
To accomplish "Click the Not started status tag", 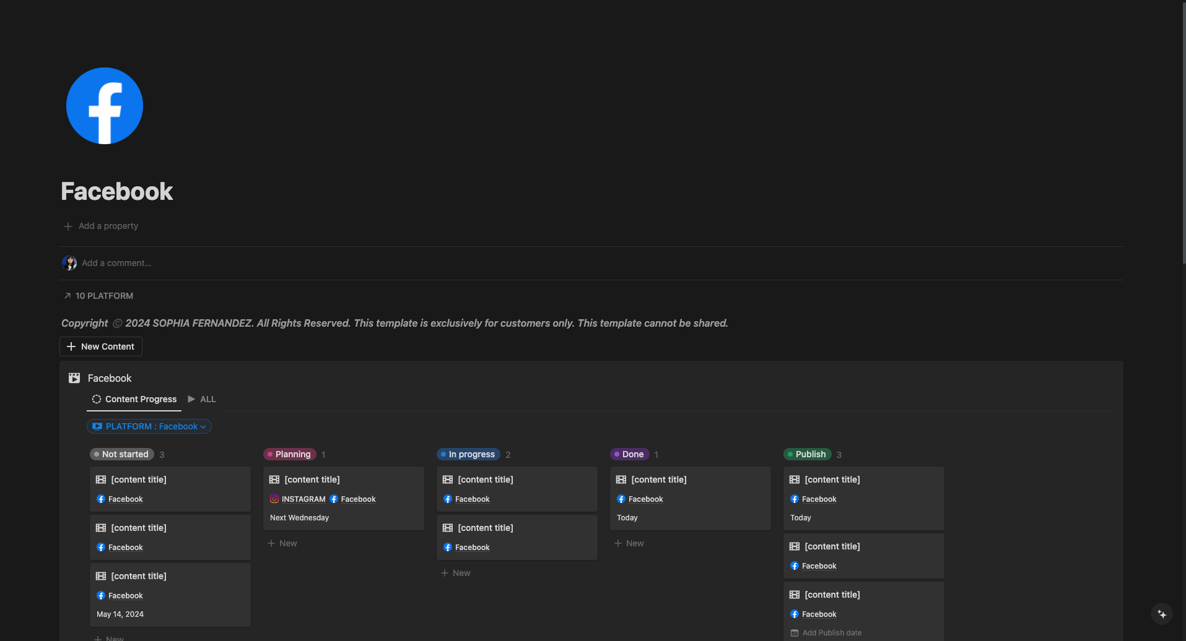I will pyautogui.click(x=122, y=454).
